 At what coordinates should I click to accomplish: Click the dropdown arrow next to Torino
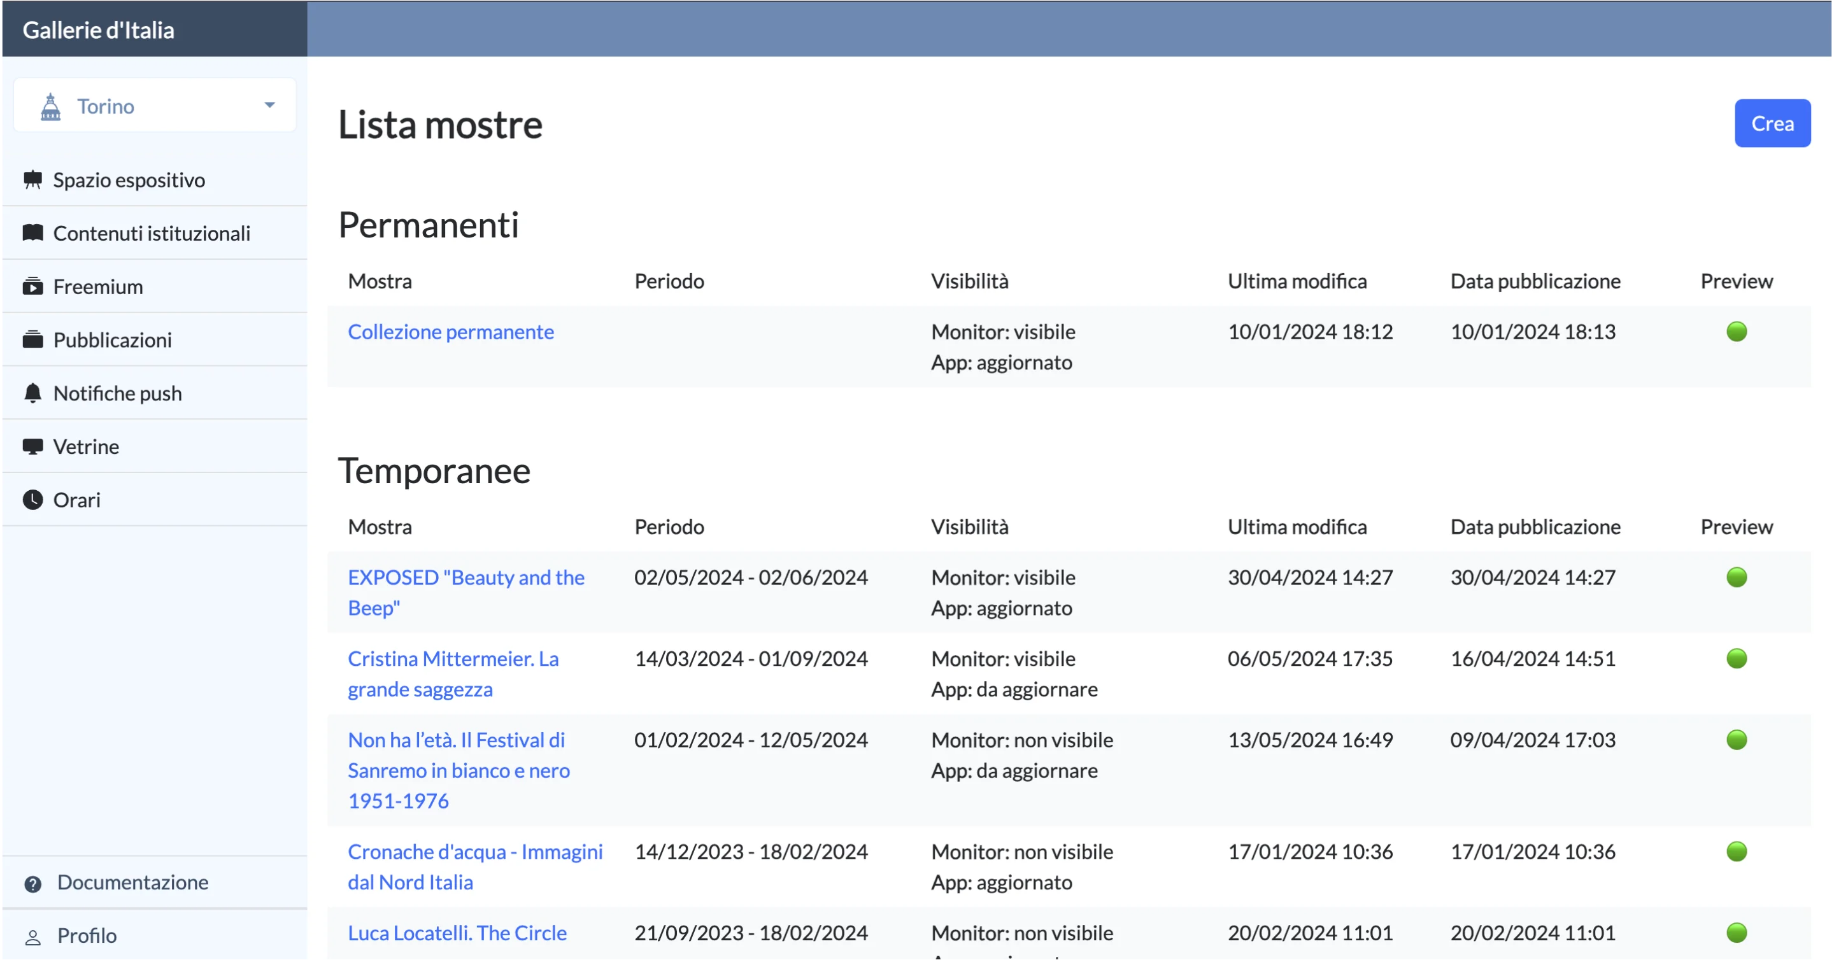pos(269,105)
